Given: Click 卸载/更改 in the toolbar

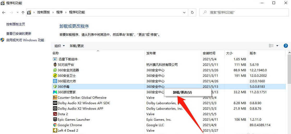Looking at the screenshot, I should (77, 46).
